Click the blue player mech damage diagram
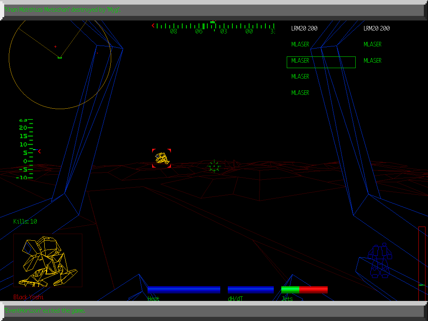Image resolution: width=428 pixels, height=321 pixels. click(x=379, y=261)
